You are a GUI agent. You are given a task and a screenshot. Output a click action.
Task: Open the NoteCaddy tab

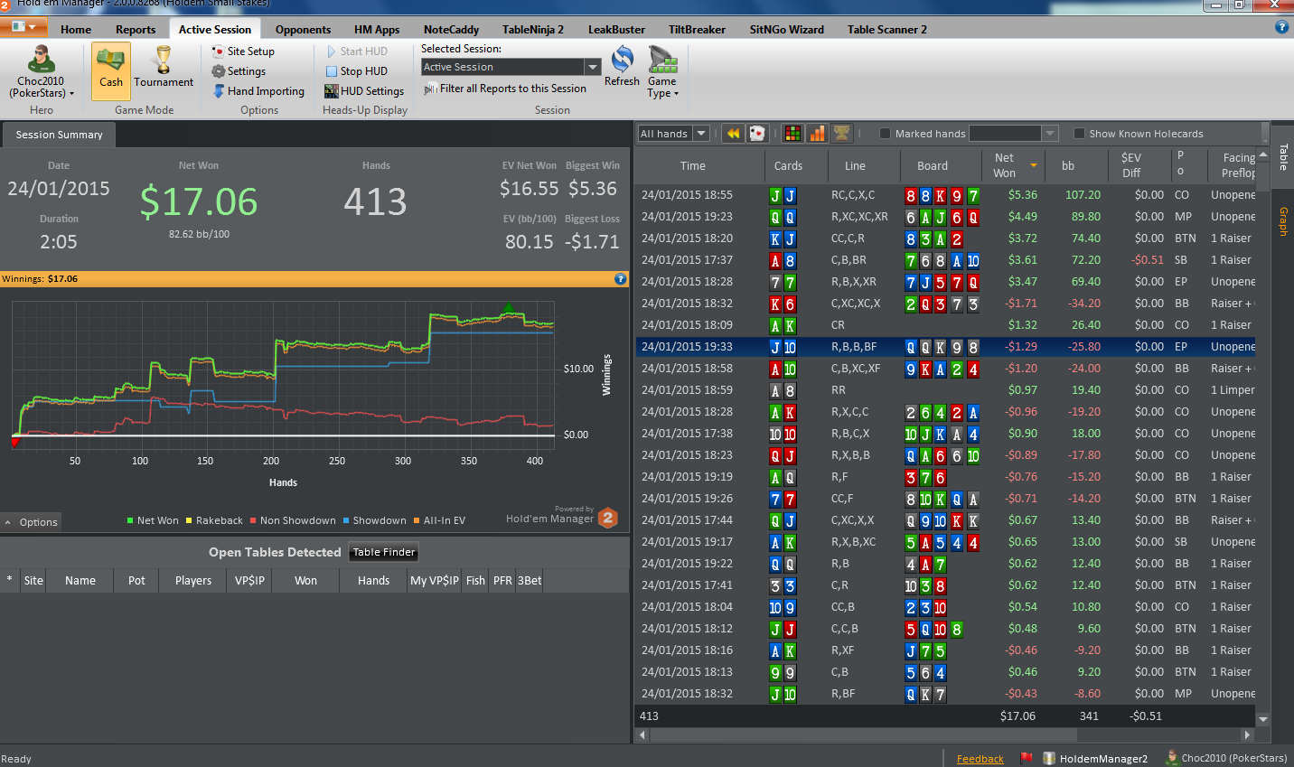(x=451, y=30)
